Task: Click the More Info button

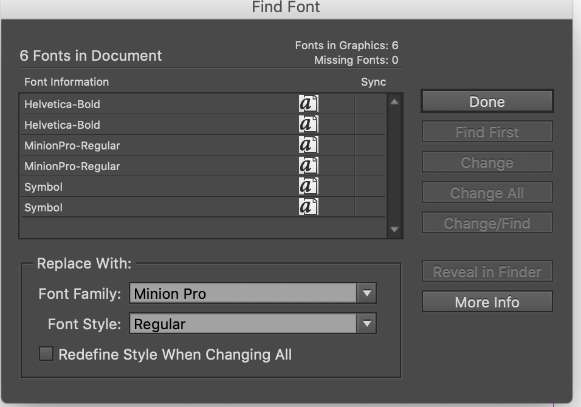Action: 486,301
